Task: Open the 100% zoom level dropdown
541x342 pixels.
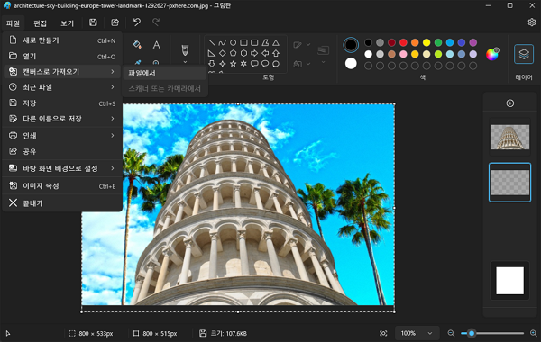Action: coord(417,333)
